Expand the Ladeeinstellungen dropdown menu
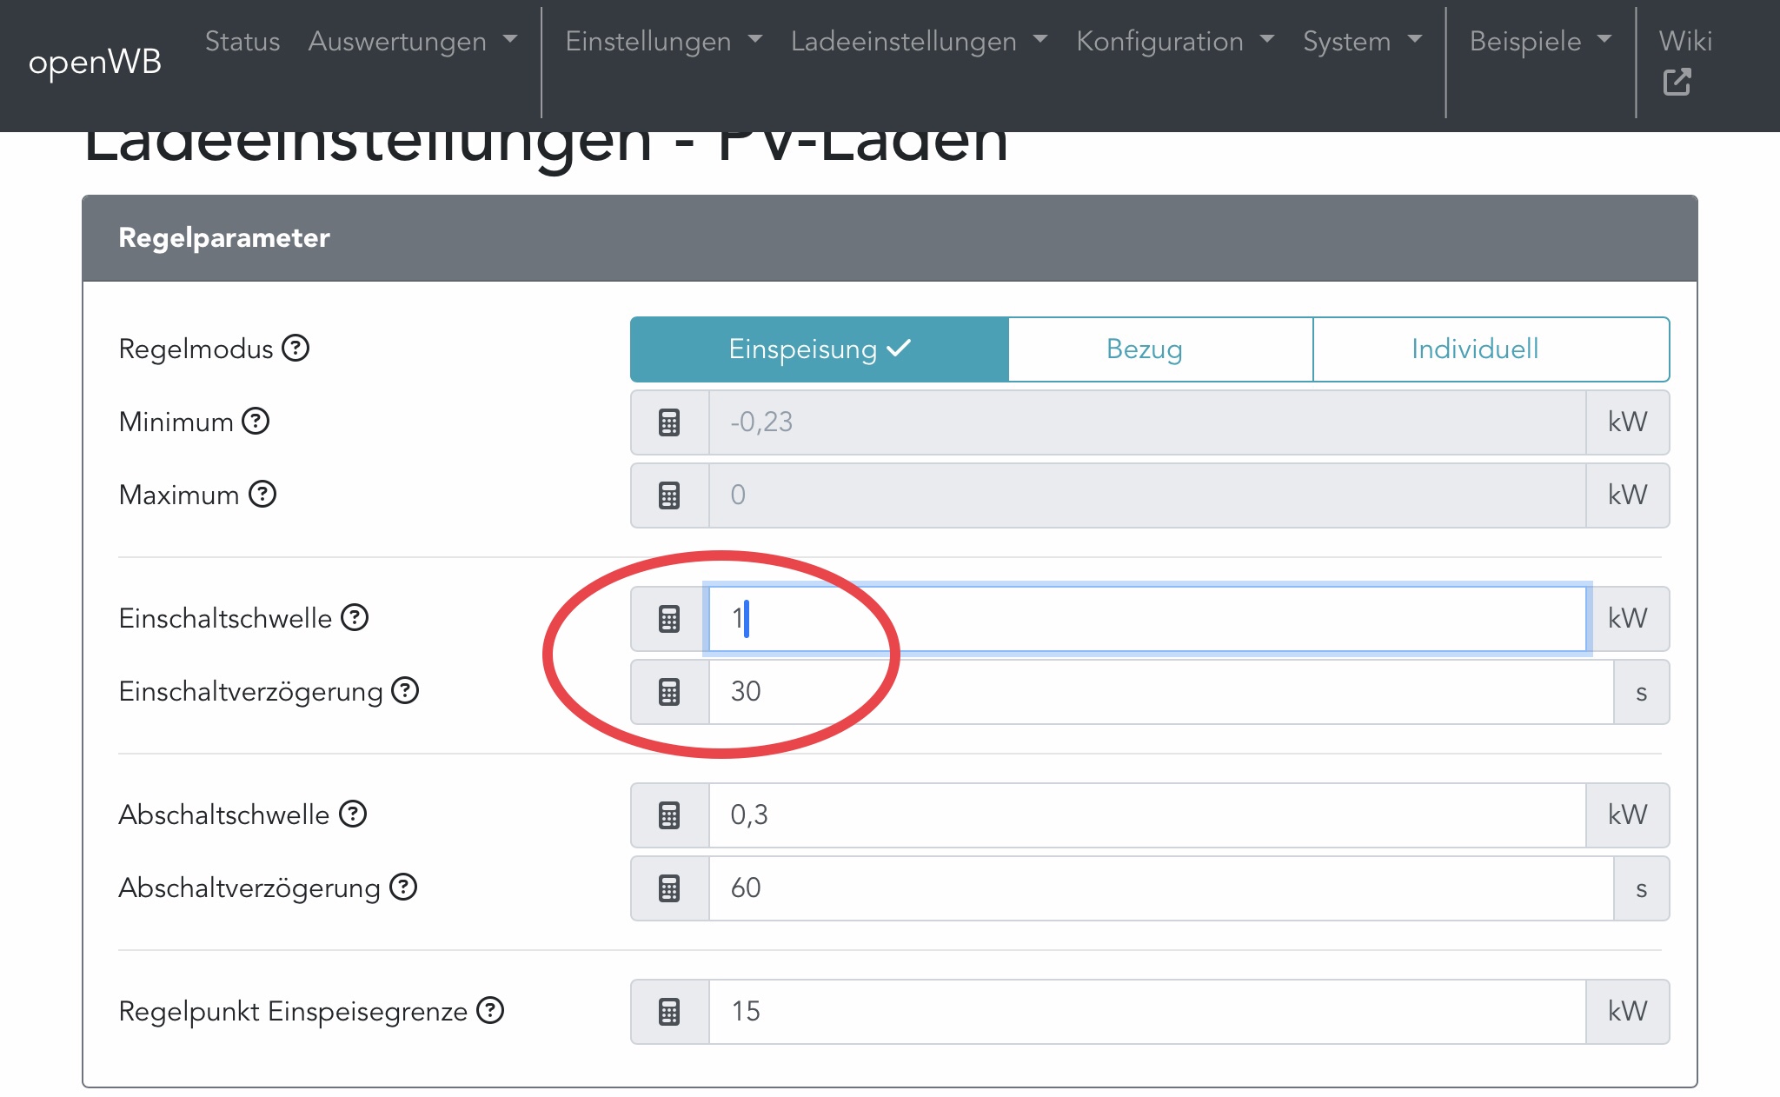1780x1097 pixels. (x=919, y=41)
